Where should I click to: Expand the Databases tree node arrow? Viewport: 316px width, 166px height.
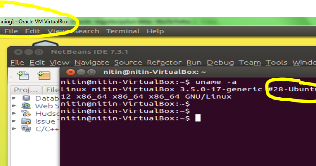(x=14, y=98)
